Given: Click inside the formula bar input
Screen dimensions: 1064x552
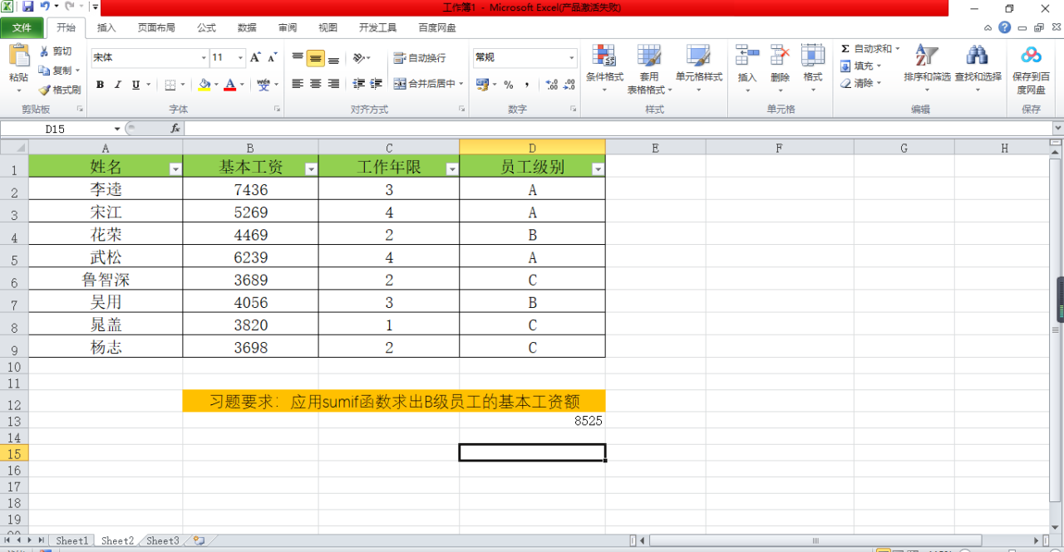Looking at the screenshot, I should [618, 129].
